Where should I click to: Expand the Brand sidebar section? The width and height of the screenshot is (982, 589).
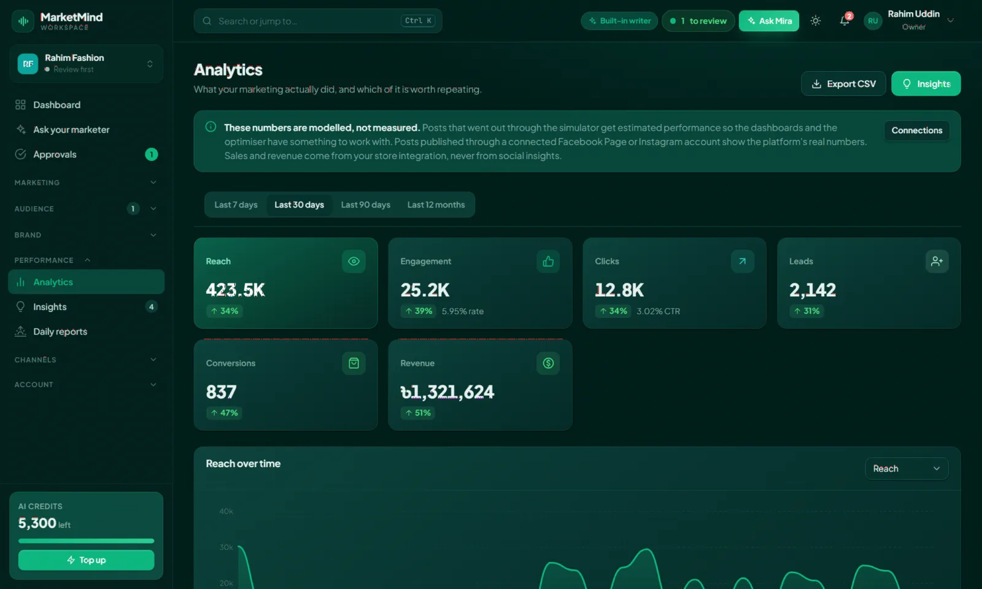[87, 235]
